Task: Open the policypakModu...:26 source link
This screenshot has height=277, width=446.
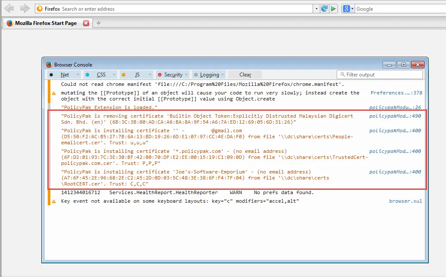Action: tap(395, 107)
